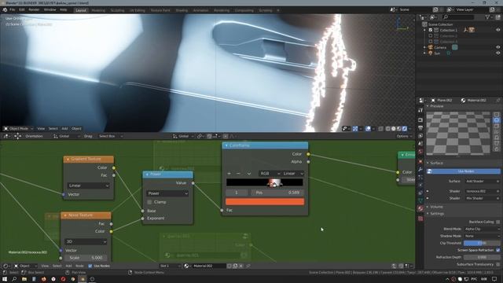Screen dimensions: 503x283
Task: Open node editor Node menu
Action: [x=79, y=266]
